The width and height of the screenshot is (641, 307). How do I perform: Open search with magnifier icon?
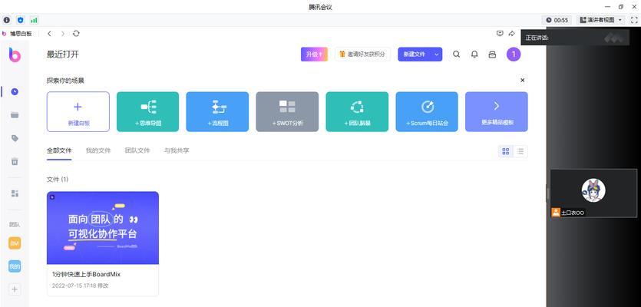coord(457,54)
